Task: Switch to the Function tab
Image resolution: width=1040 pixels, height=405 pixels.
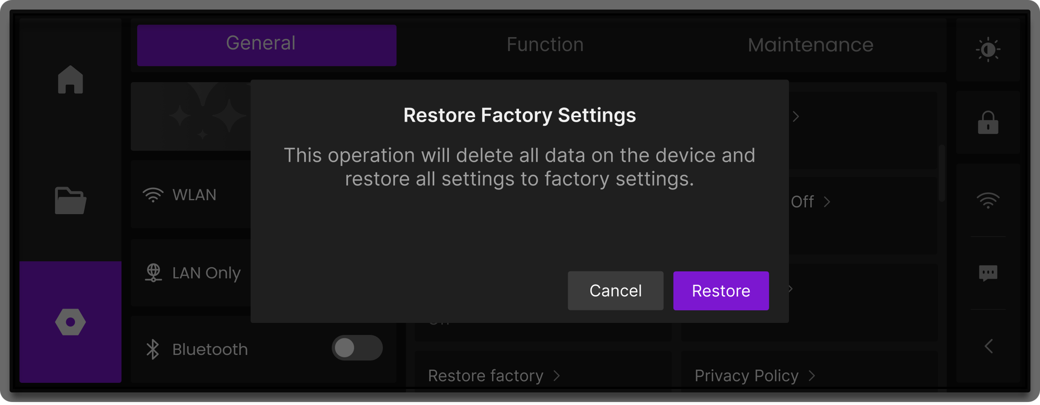Action: 545,45
